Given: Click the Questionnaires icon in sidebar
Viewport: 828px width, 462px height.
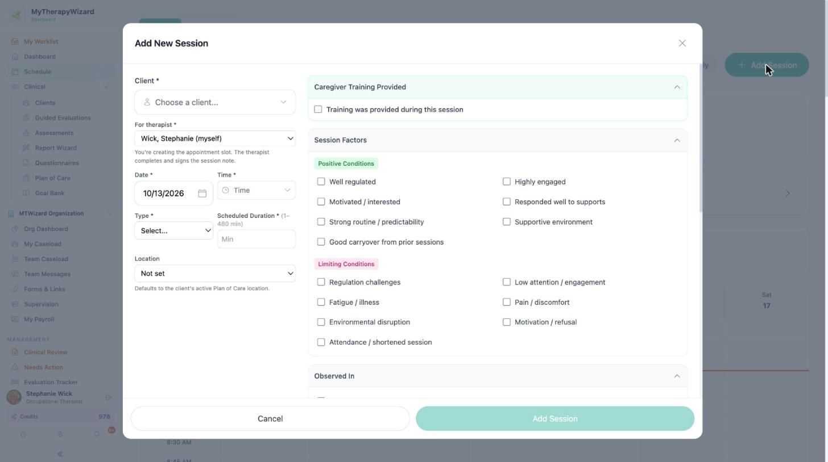Looking at the screenshot, I should (x=26, y=163).
